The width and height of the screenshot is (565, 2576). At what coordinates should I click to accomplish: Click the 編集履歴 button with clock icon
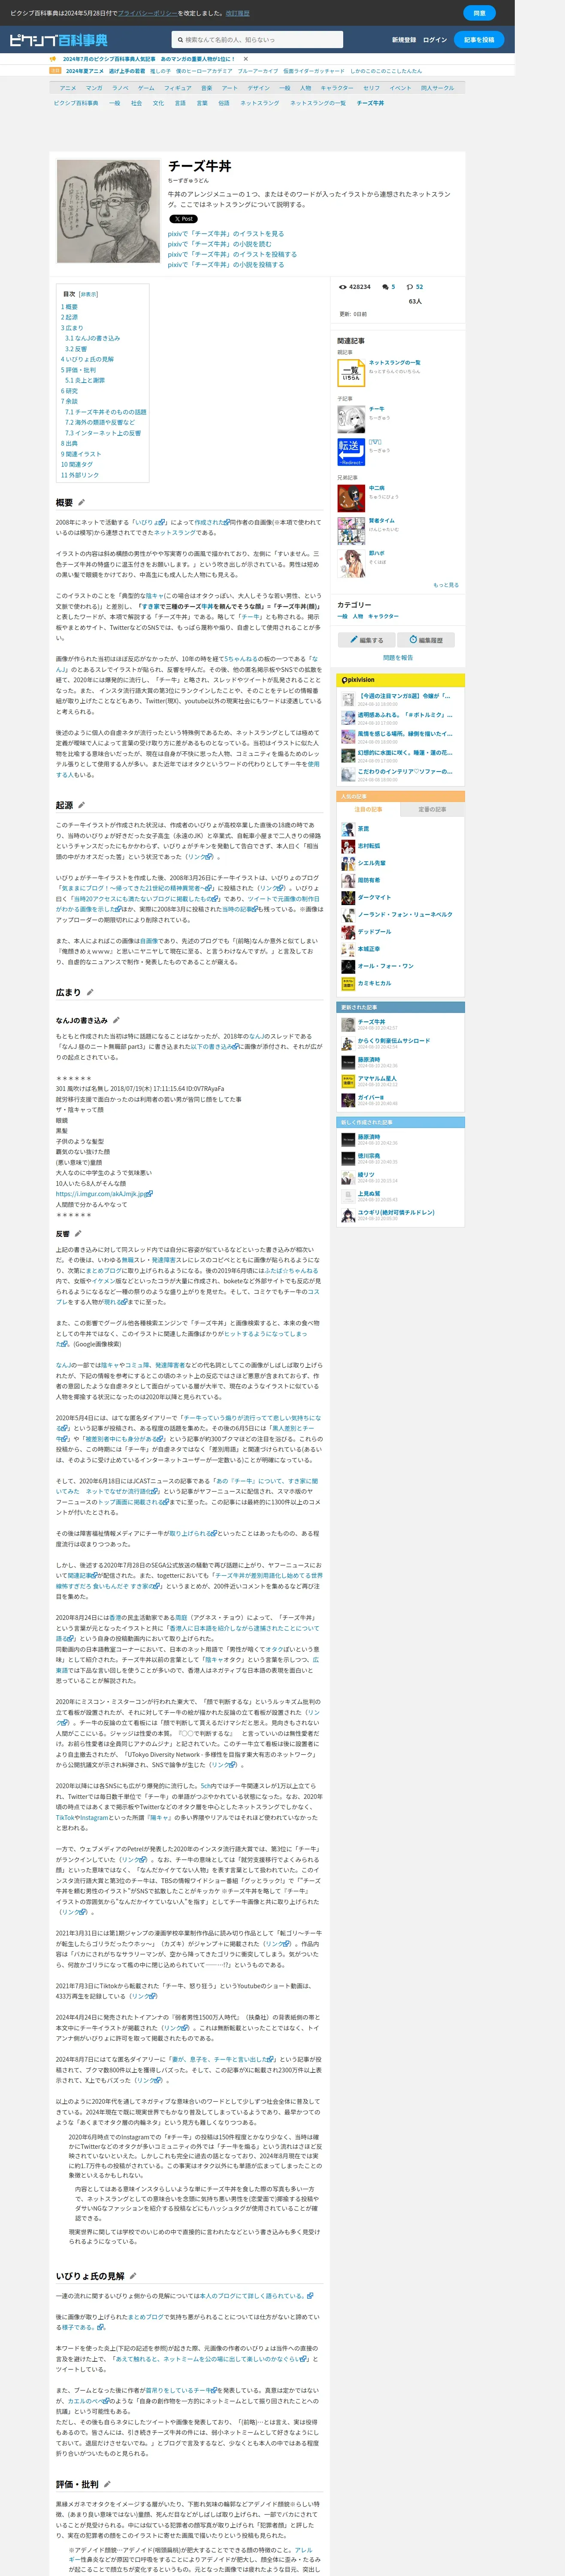[426, 640]
